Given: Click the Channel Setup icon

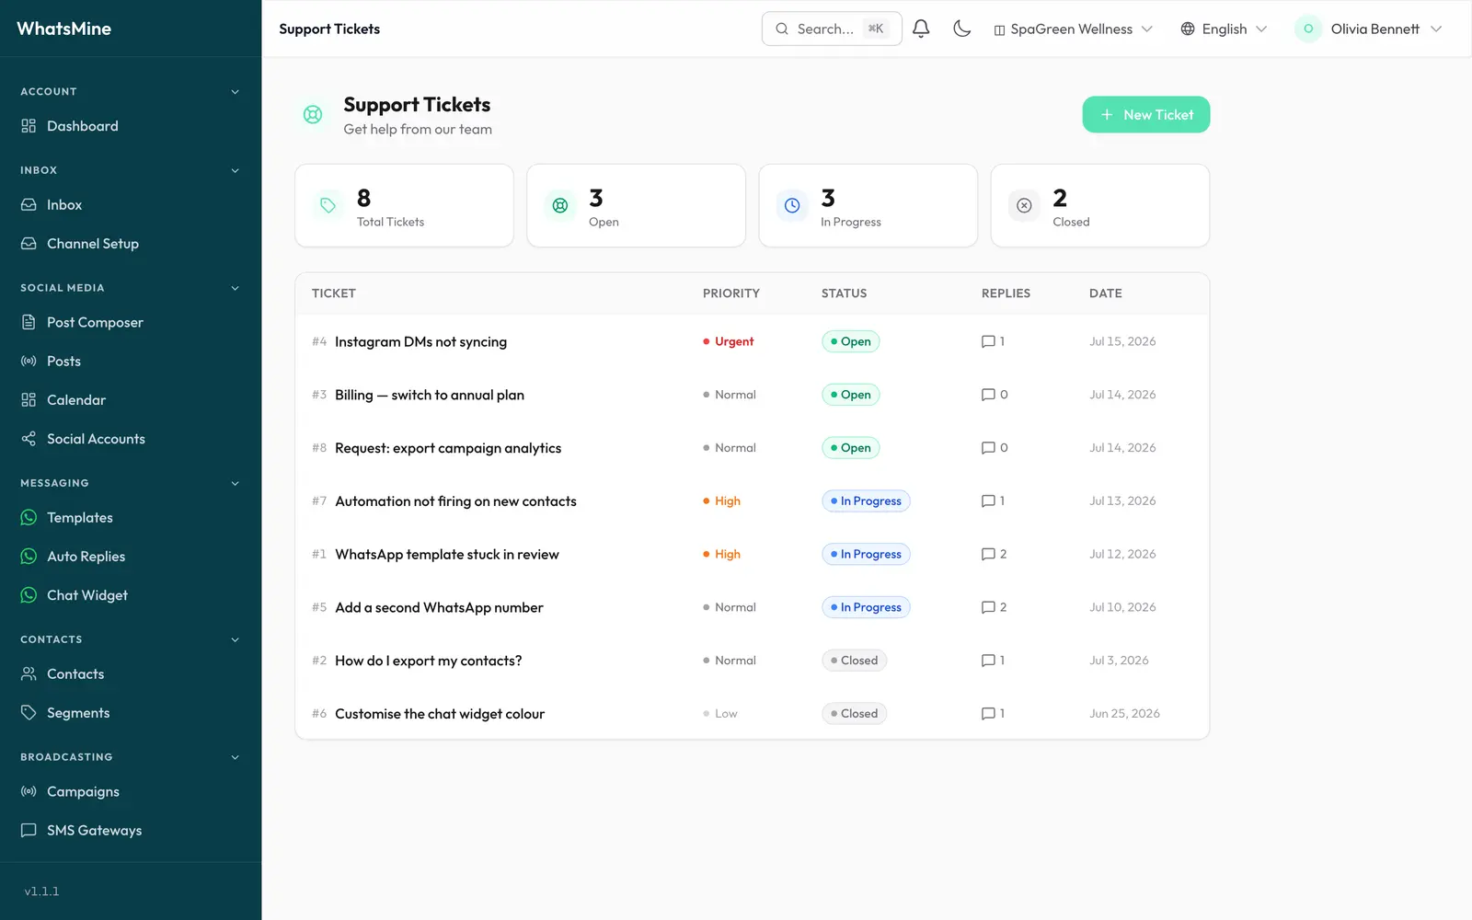Looking at the screenshot, I should (29, 244).
